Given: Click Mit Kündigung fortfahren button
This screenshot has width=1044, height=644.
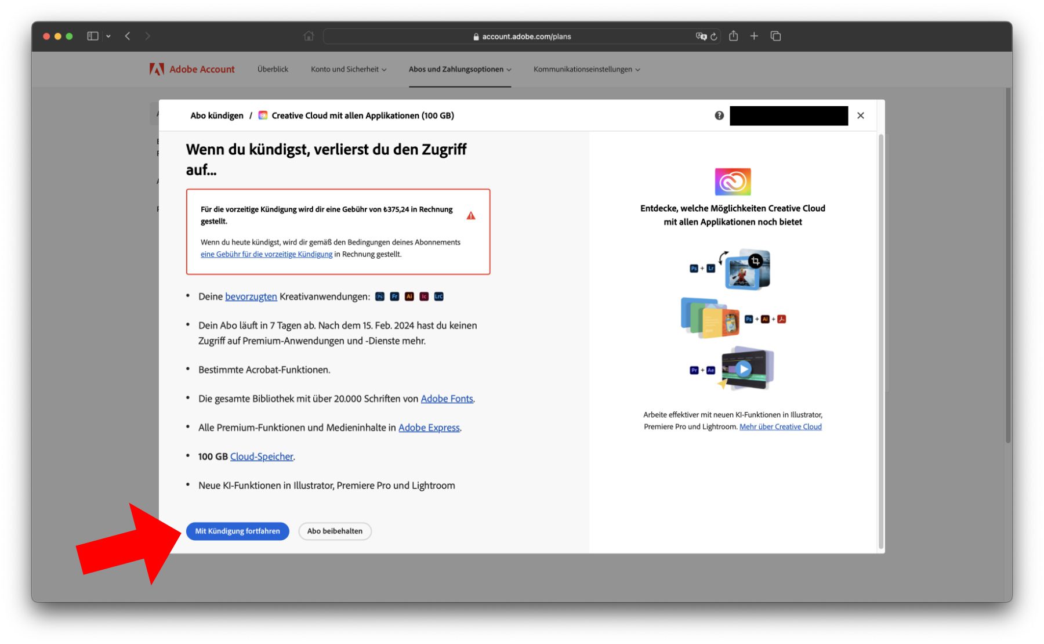Looking at the screenshot, I should 237,531.
